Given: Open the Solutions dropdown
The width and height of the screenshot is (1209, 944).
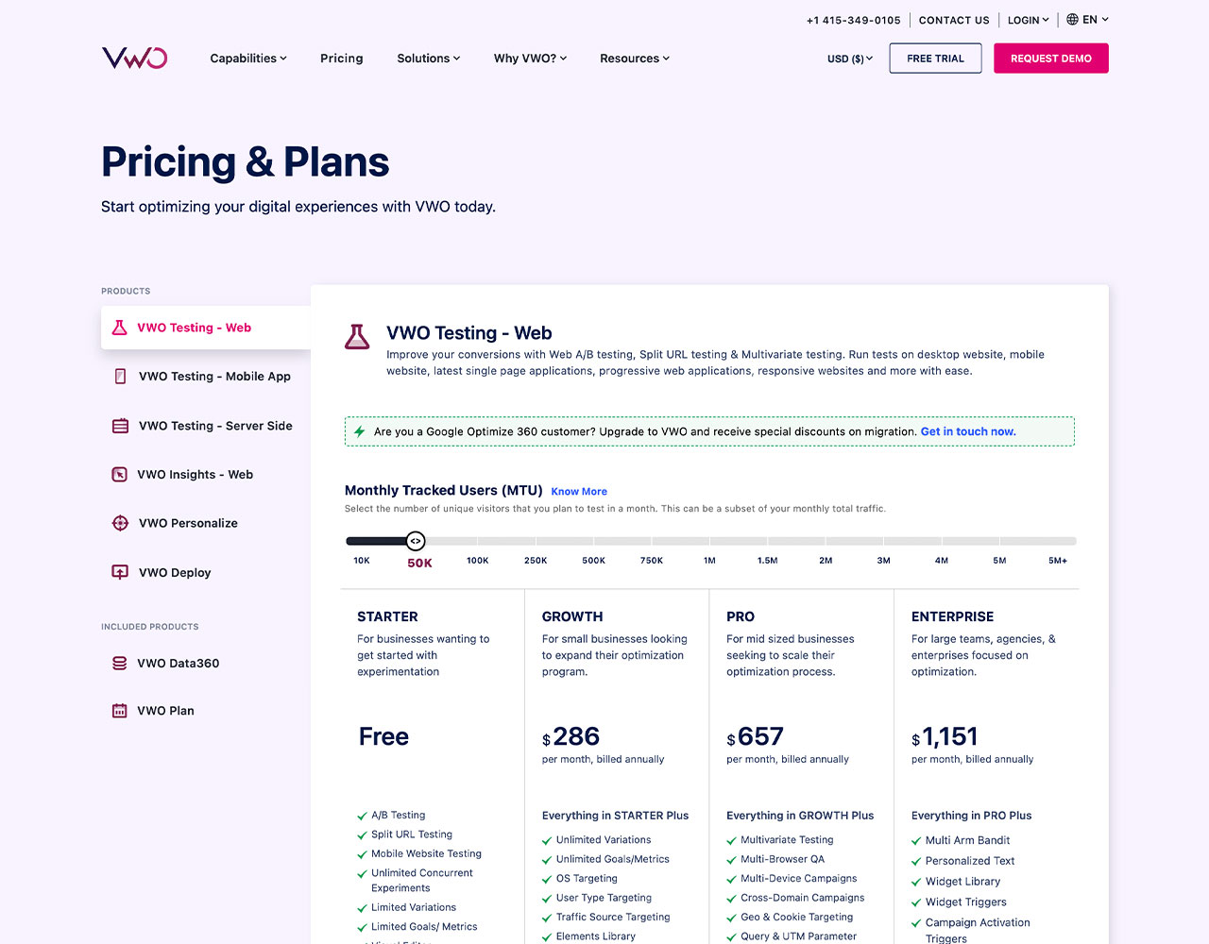Looking at the screenshot, I should pyautogui.click(x=428, y=59).
